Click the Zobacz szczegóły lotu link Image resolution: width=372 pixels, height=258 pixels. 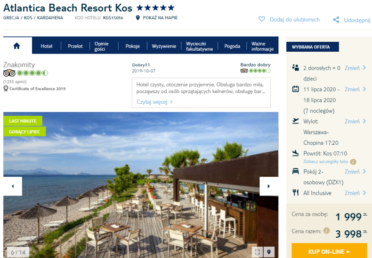[325, 162]
